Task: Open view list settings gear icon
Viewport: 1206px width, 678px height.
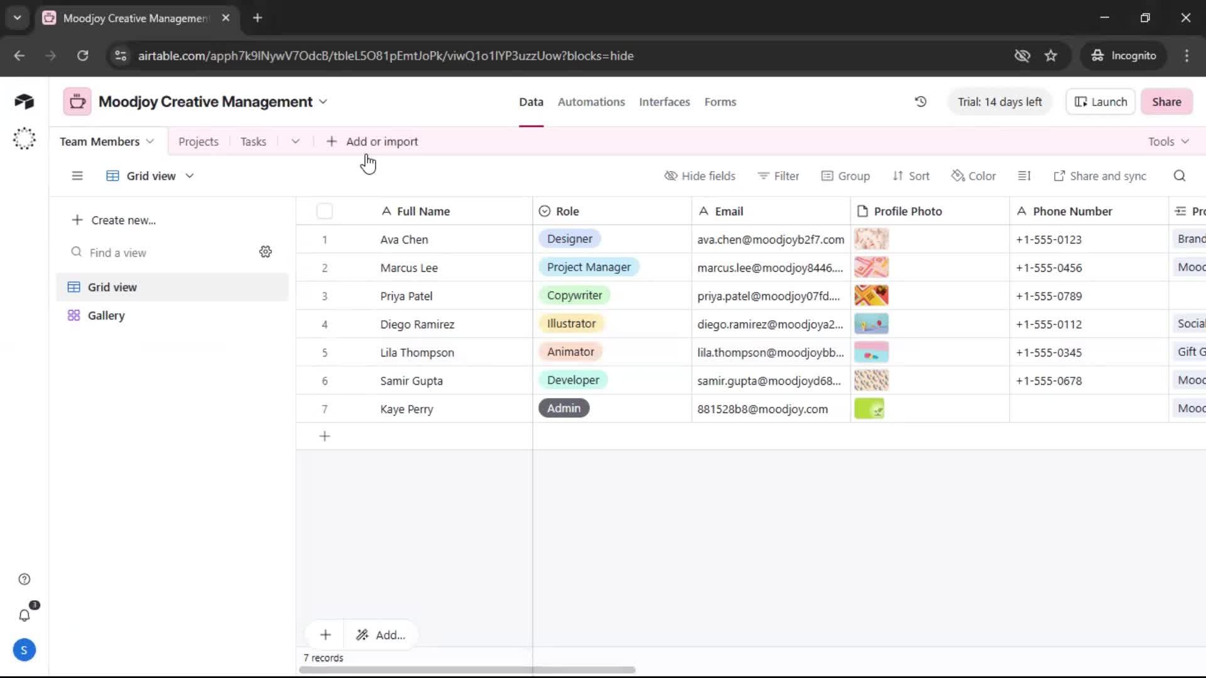Action: (x=266, y=252)
